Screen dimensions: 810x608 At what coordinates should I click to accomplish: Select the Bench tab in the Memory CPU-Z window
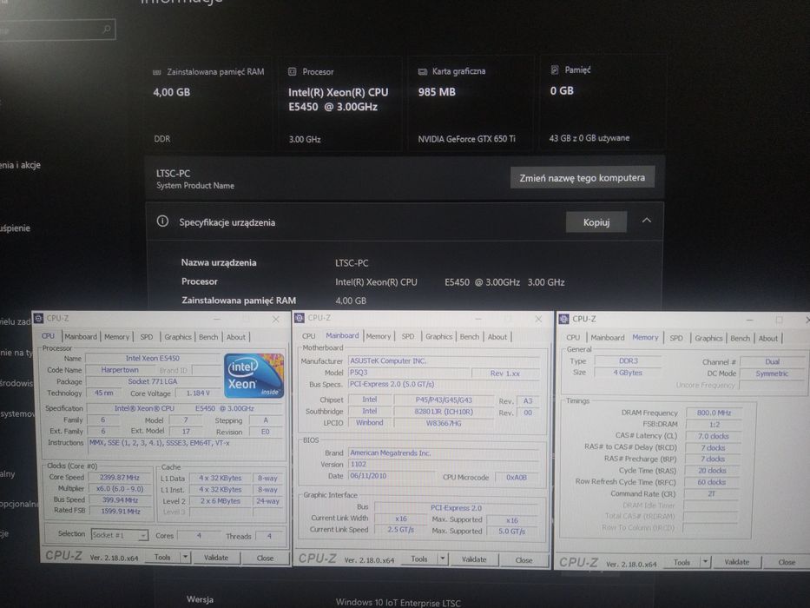740,338
